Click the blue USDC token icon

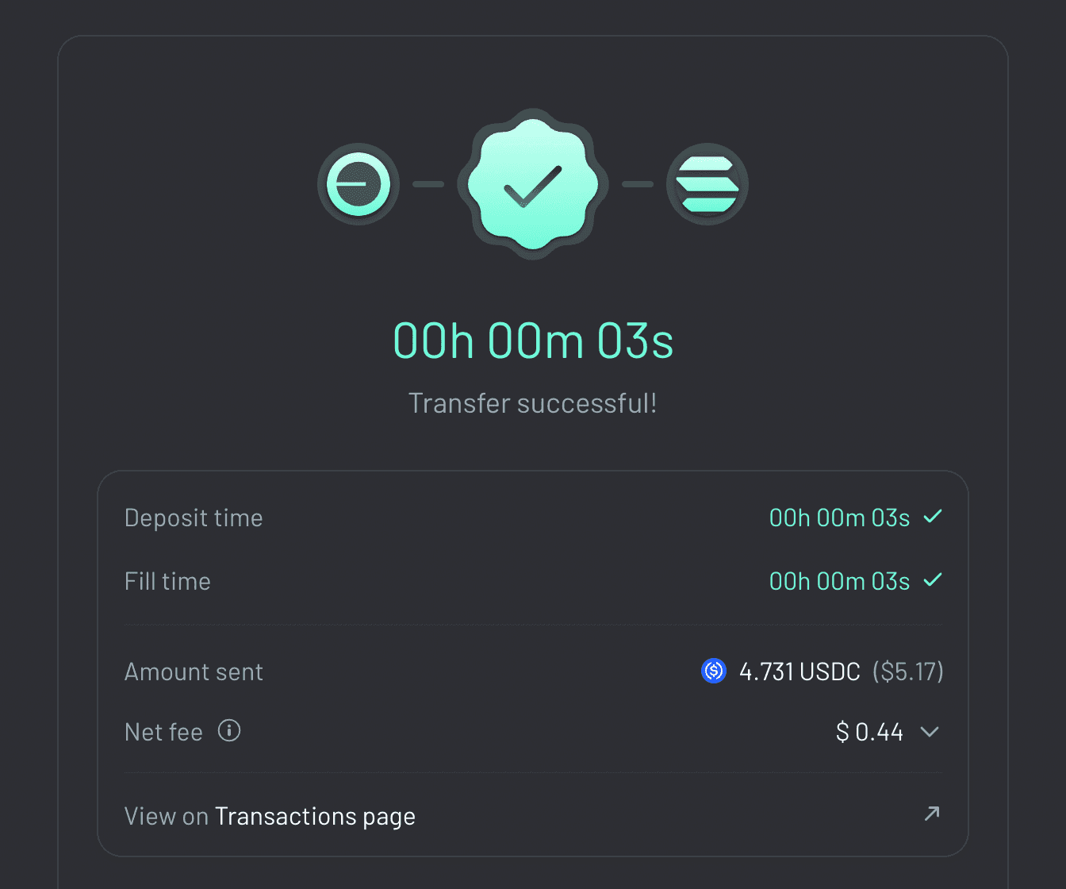coord(714,672)
